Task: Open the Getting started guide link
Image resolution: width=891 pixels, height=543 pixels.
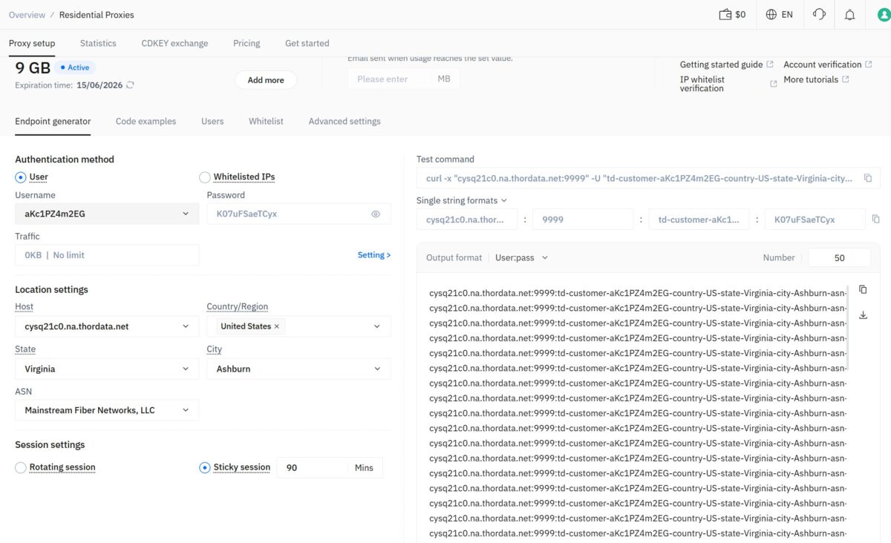Action: point(721,65)
